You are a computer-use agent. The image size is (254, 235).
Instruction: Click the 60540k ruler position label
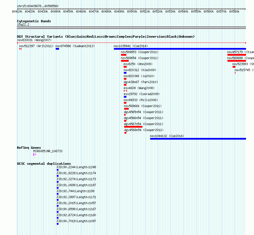[183, 11]
